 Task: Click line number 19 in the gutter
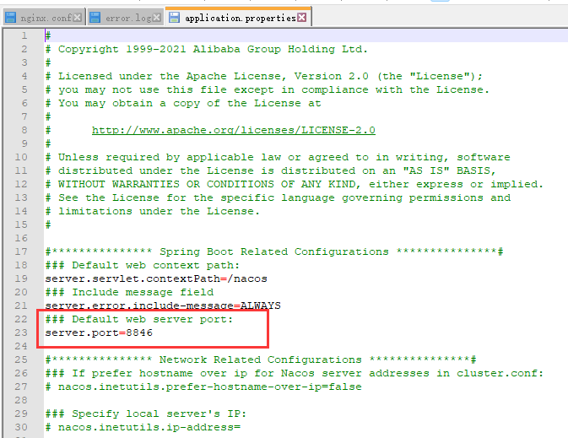click(21, 278)
